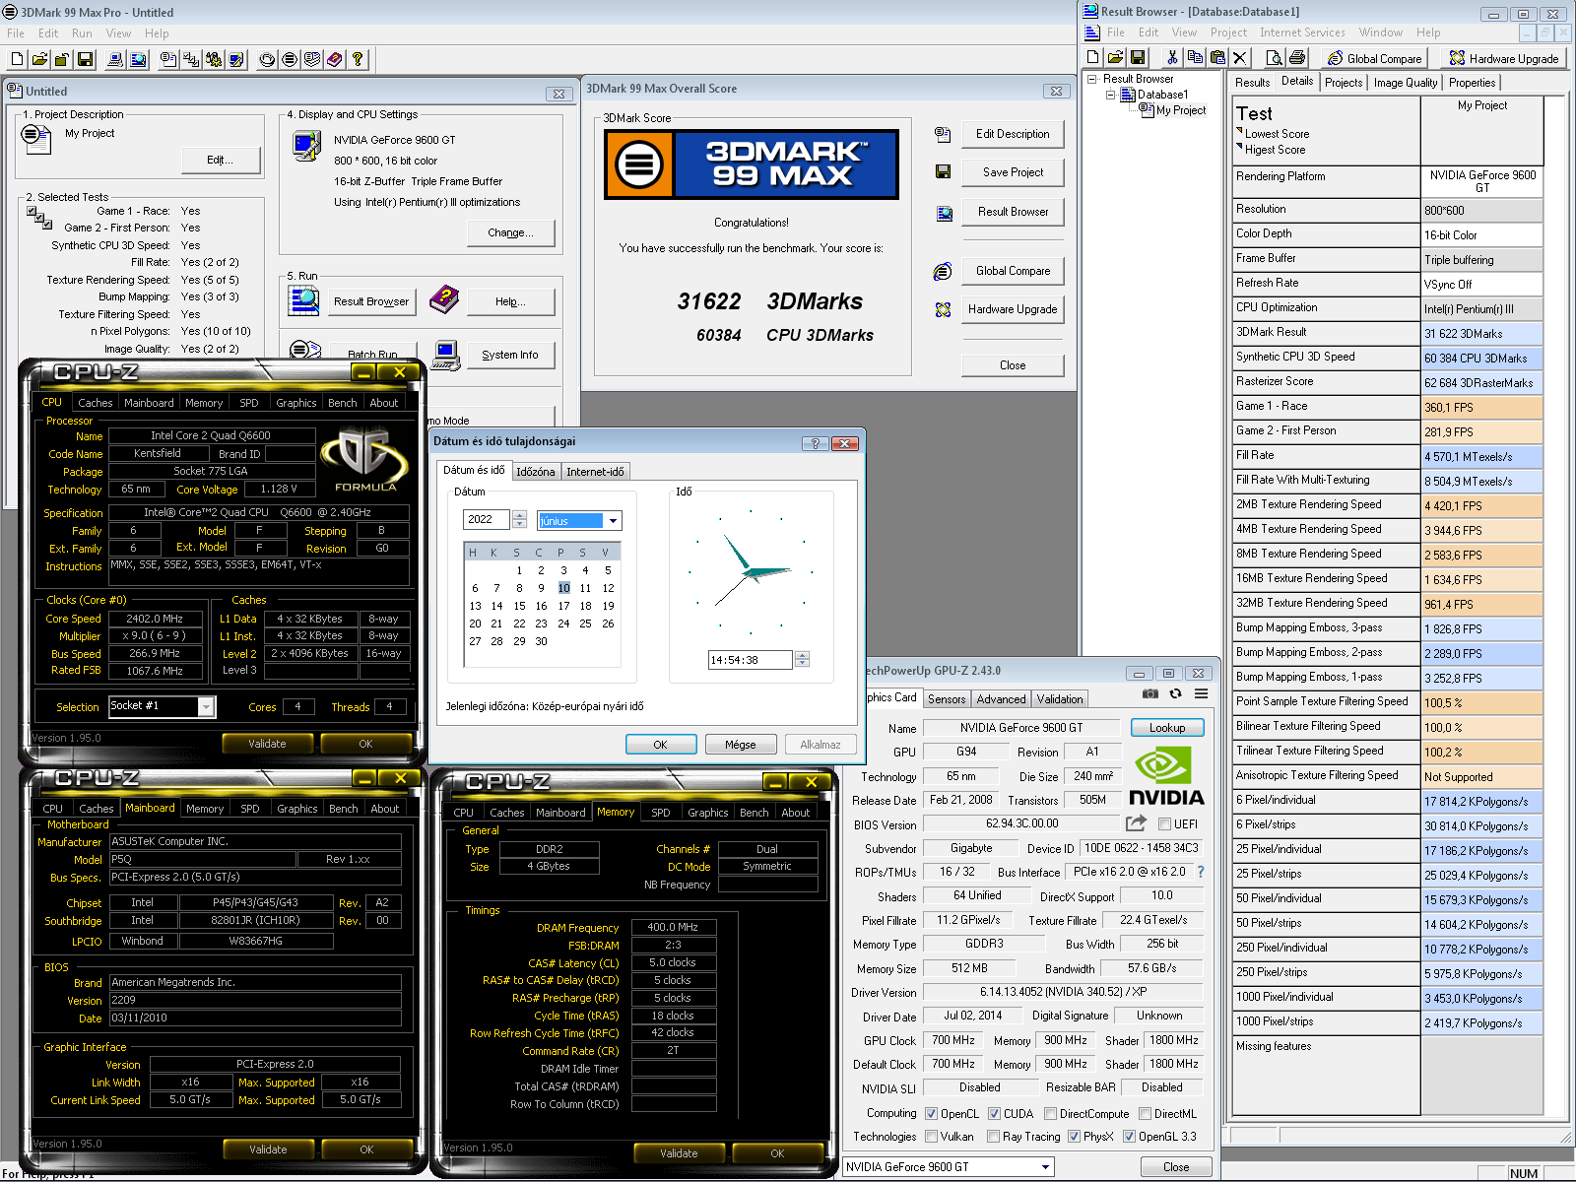1576x1182 pixels.
Task: Click the System Info button in 3DMark
Action: pyautogui.click(x=510, y=355)
